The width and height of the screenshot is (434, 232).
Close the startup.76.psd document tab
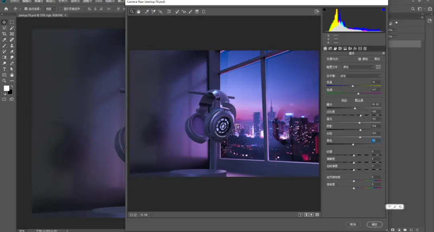(66, 15)
